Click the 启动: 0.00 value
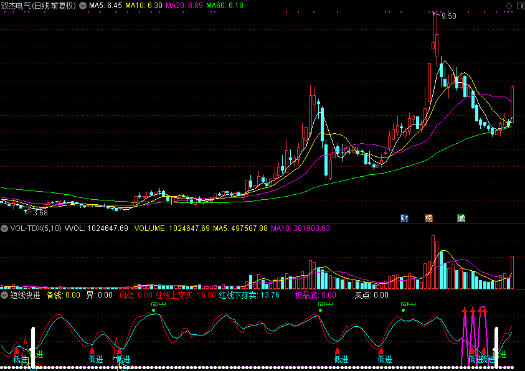525x371 pixels. tap(136, 295)
